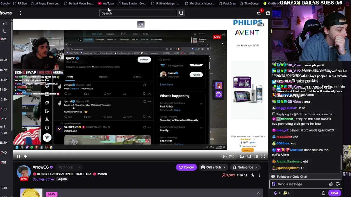
Task: Click the purple Chat send button
Action: point(335,193)
